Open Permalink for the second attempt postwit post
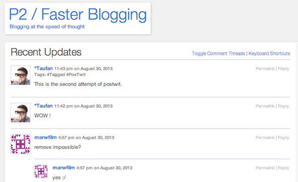298x182 pixels. tap(265, 69)
